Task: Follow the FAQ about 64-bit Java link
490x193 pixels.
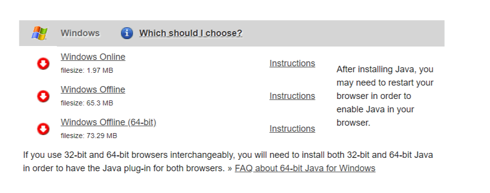Action: 305,168
